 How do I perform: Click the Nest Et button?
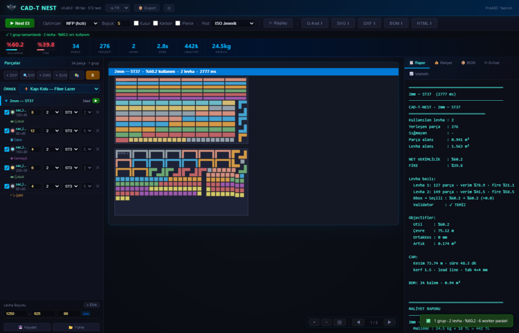(x=20, y=23)
